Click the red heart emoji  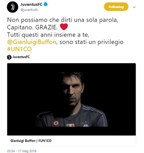point(64,27)
